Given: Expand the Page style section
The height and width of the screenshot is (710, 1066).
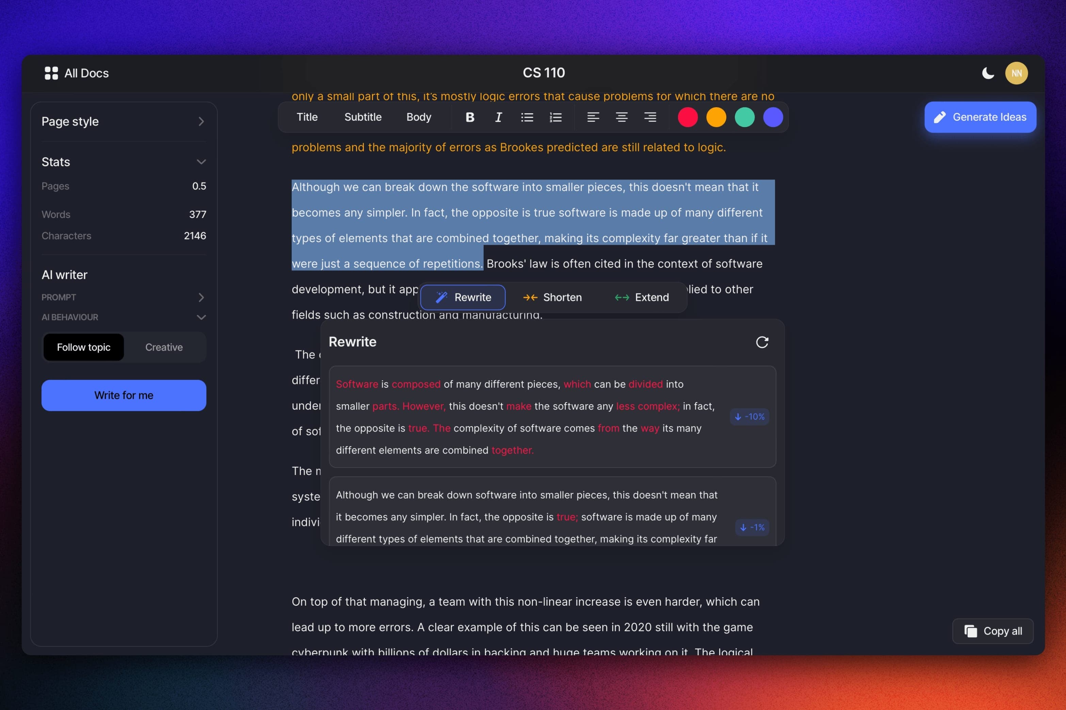Looking at the screenshot, I should (x=124, y=121).
